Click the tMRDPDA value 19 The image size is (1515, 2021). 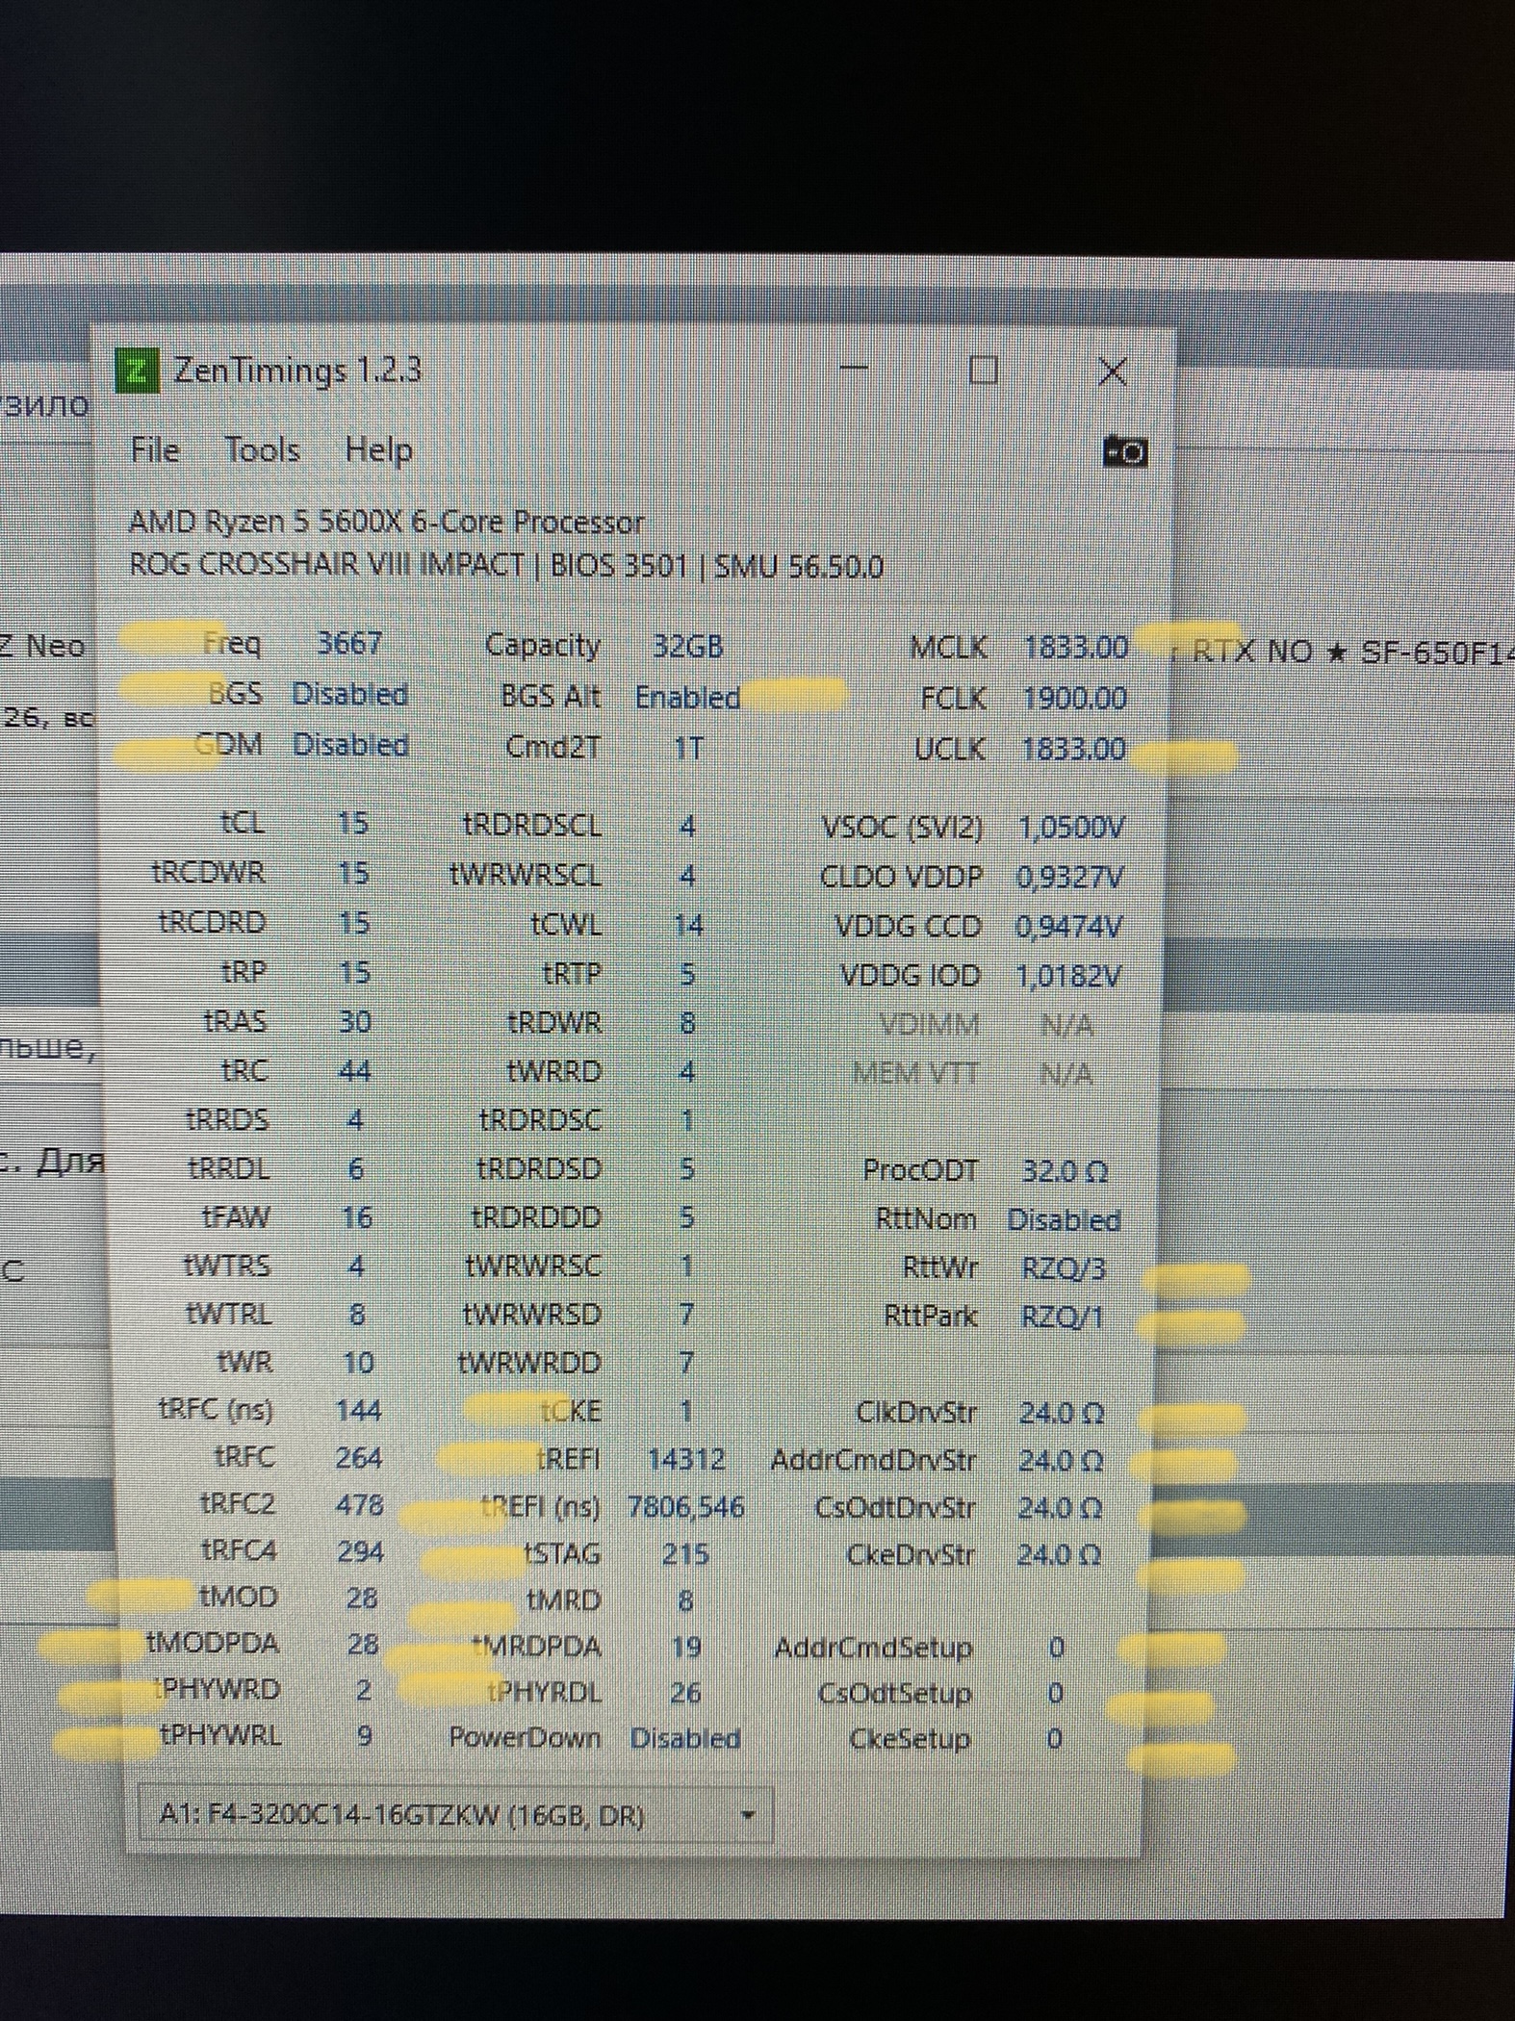coord(686,1648)
